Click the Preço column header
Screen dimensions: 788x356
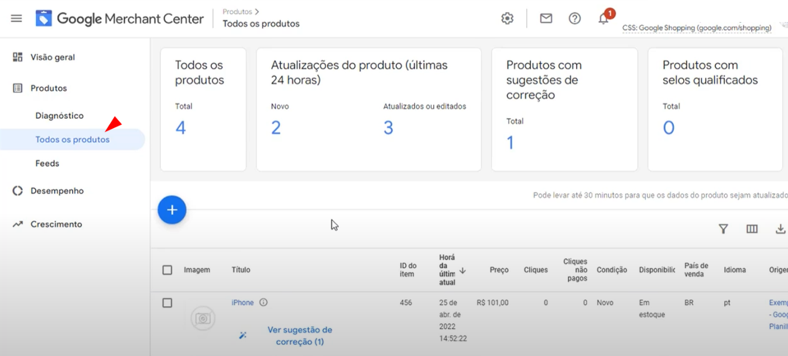coord(499,270)
